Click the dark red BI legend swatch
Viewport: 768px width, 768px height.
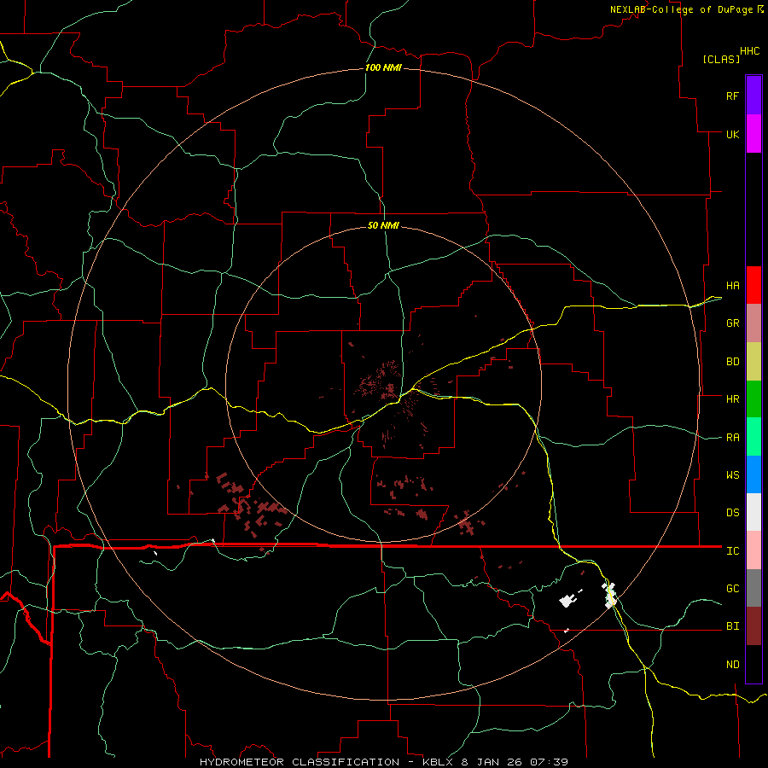753,626
